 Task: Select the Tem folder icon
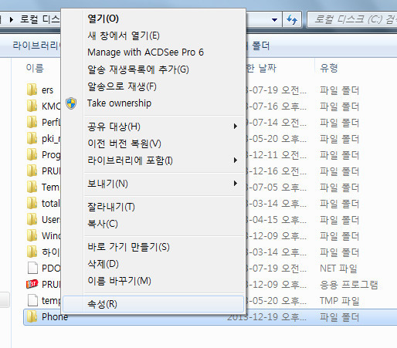(x=32, y=187)
